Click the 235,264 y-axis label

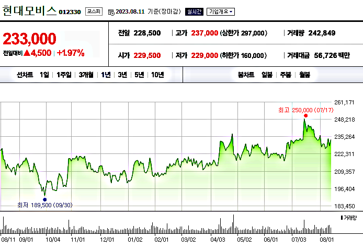(345, 137)
